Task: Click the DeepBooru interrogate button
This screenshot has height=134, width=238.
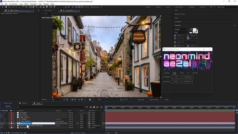Action: (188, 77)
